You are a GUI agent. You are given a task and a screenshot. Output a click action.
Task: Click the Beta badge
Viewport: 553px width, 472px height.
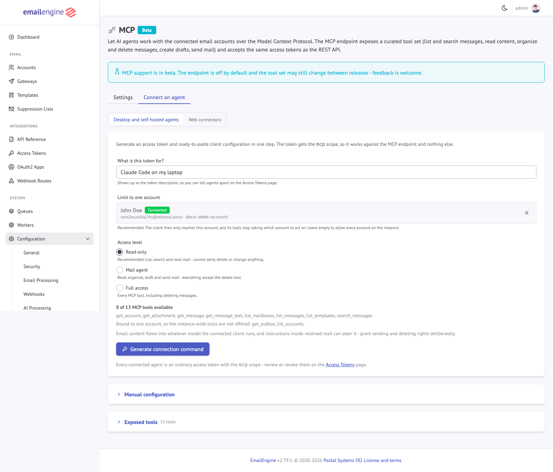coord(147,30)
